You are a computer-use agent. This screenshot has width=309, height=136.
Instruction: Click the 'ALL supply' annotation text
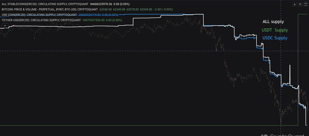point(273,22)
